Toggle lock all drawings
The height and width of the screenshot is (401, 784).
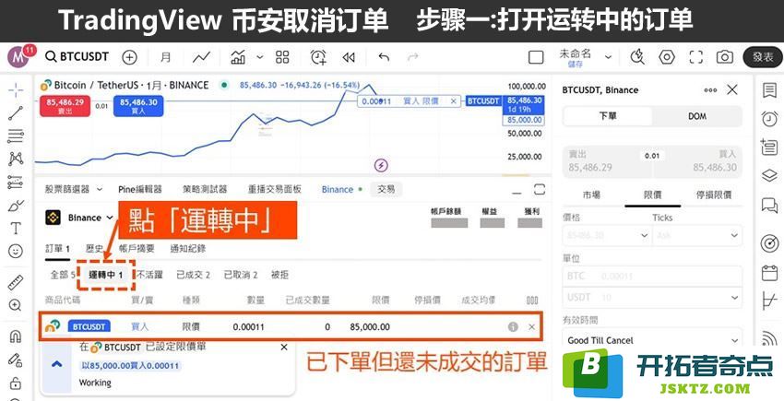pos(16,383)
